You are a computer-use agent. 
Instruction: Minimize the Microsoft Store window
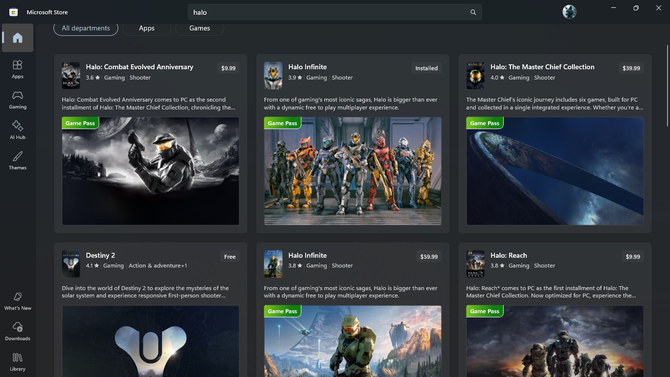[614, 8]
